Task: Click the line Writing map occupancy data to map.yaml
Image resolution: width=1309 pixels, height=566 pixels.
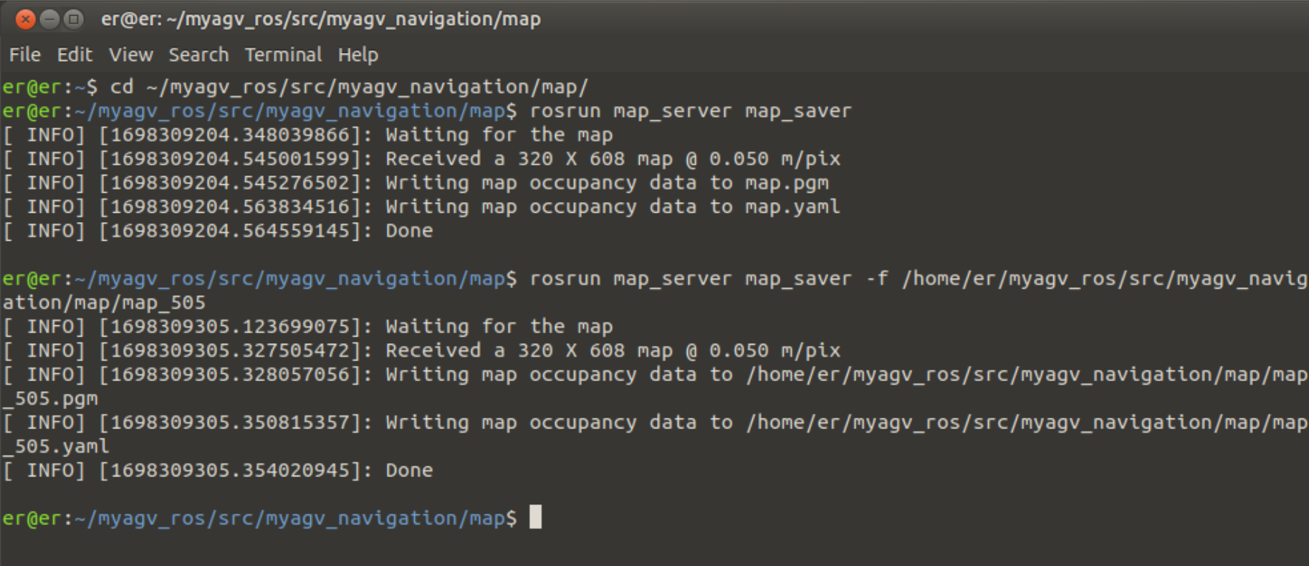Action: [x=421, y=207]
